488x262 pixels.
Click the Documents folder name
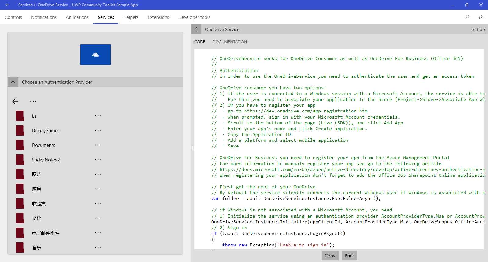[44, 145]
